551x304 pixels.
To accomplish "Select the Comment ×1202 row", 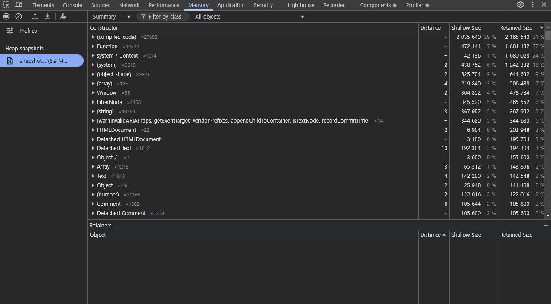I will point(316,204).
